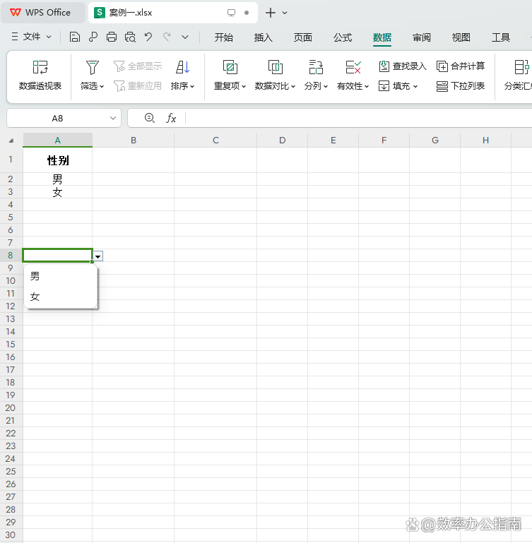
Task: Switch to the 页面 ribbon tab
Action: coord(303,37)
